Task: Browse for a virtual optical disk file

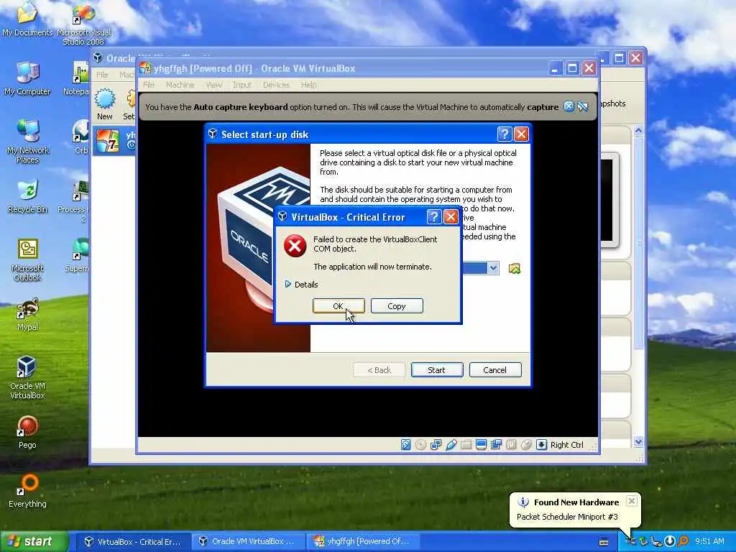Action: pos(515,269)
